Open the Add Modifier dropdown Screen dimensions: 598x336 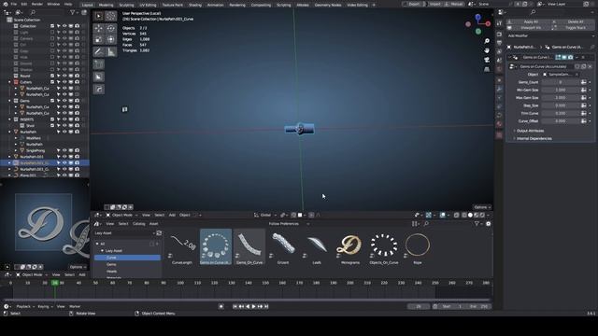(550, 35)
